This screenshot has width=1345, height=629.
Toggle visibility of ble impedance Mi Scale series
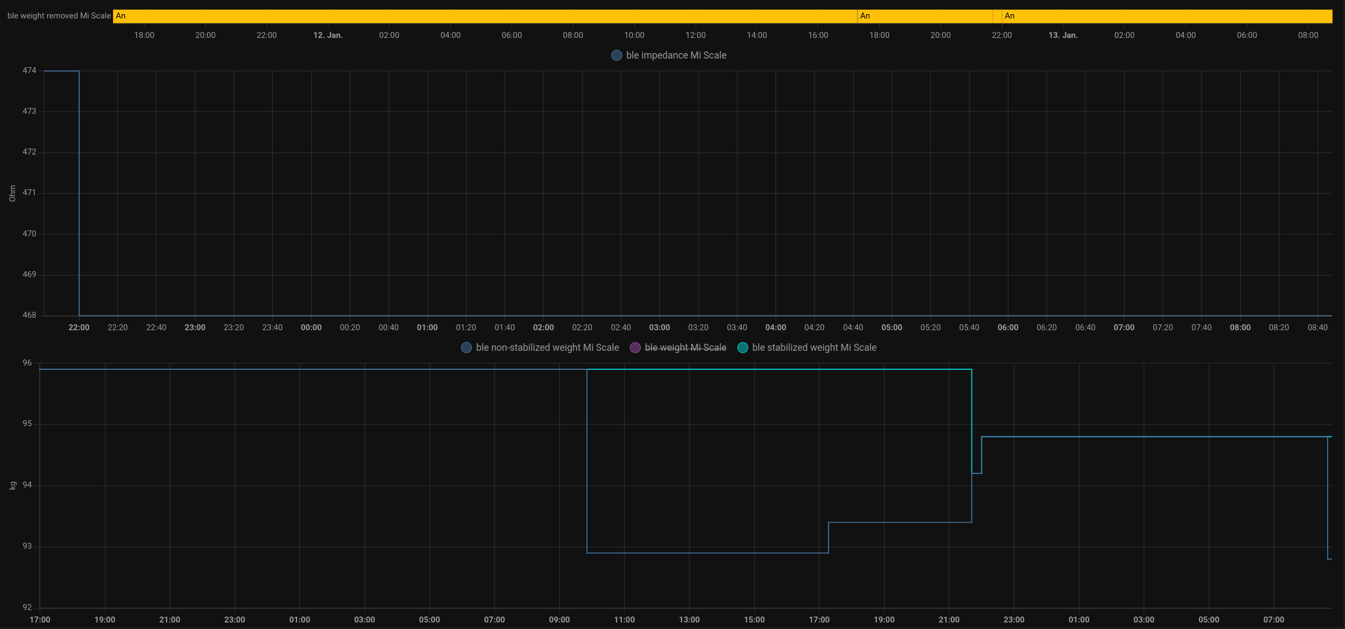[x=676, y=55]
